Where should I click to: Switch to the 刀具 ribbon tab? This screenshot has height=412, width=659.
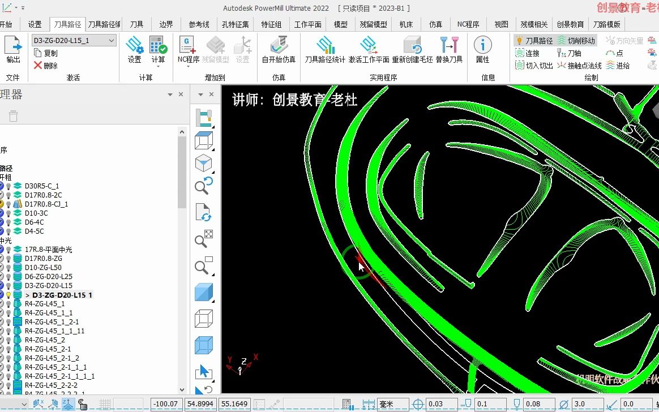pos(136,24)
